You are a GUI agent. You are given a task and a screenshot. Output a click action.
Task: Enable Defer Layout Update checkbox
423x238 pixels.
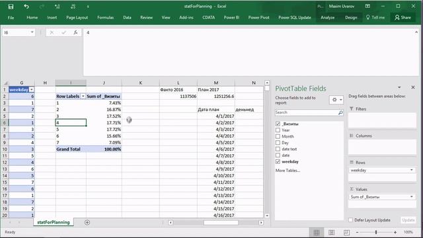(x=351, y=220)
